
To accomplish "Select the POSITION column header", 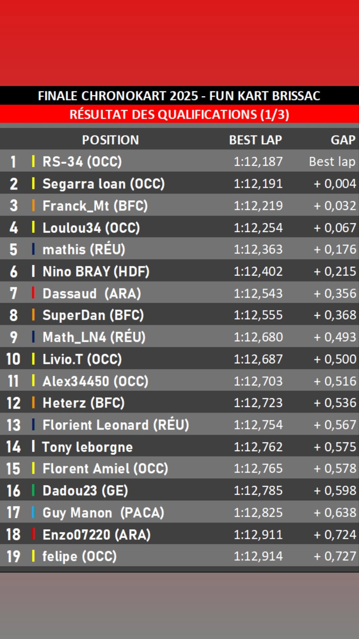I will click(110, 140).
